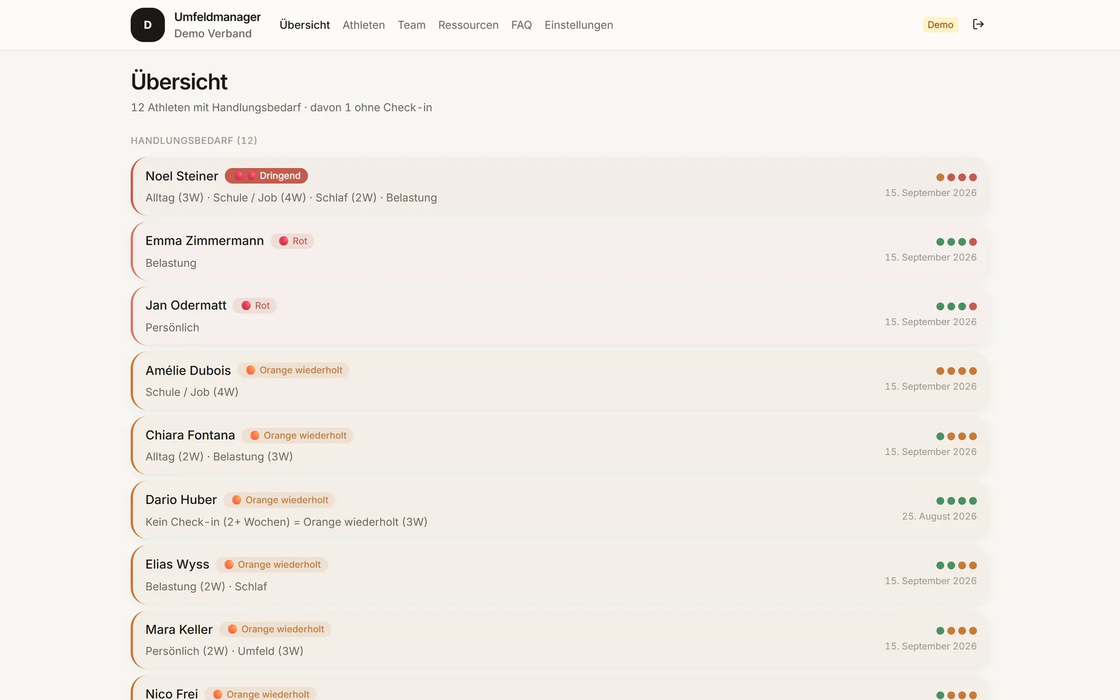The image size is (1120, 700).
Task: Open Amélie Dubois' athlete card
Action: [x=559, y=381]
